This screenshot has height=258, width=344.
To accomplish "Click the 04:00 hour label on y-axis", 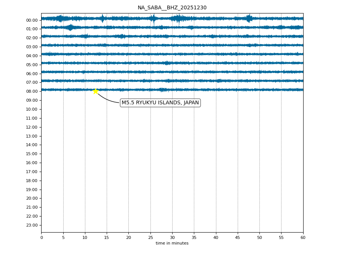I will tap(32, 56).
